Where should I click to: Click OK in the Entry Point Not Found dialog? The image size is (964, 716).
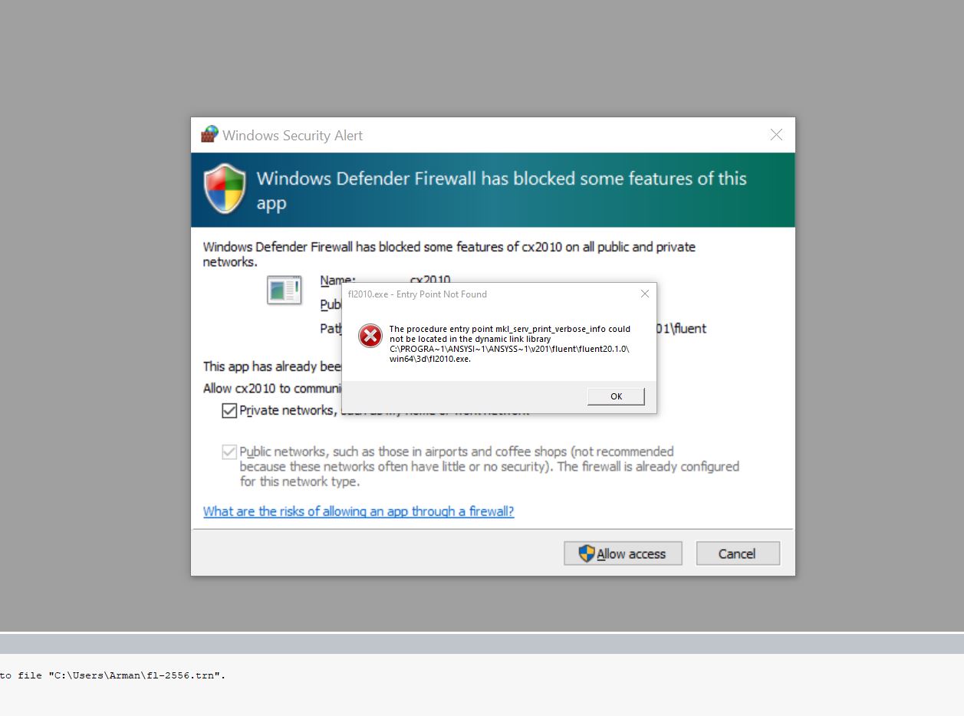[616, 396]
